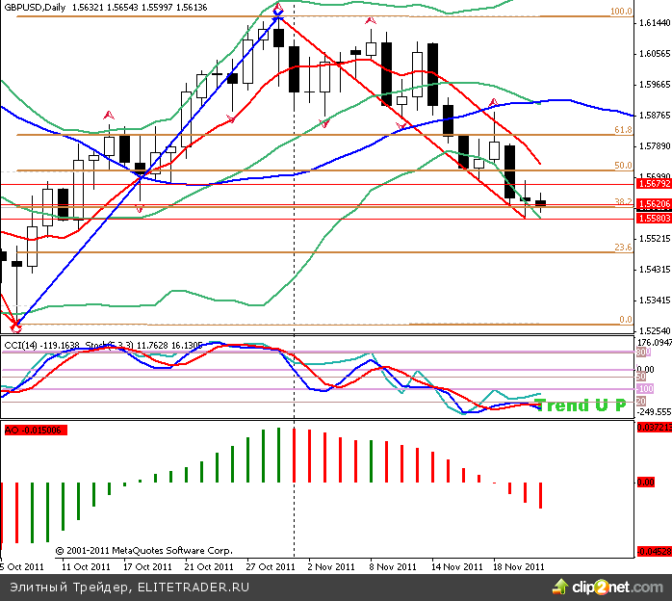Select the 8 Nov 2011 date label

coord(394,567)
